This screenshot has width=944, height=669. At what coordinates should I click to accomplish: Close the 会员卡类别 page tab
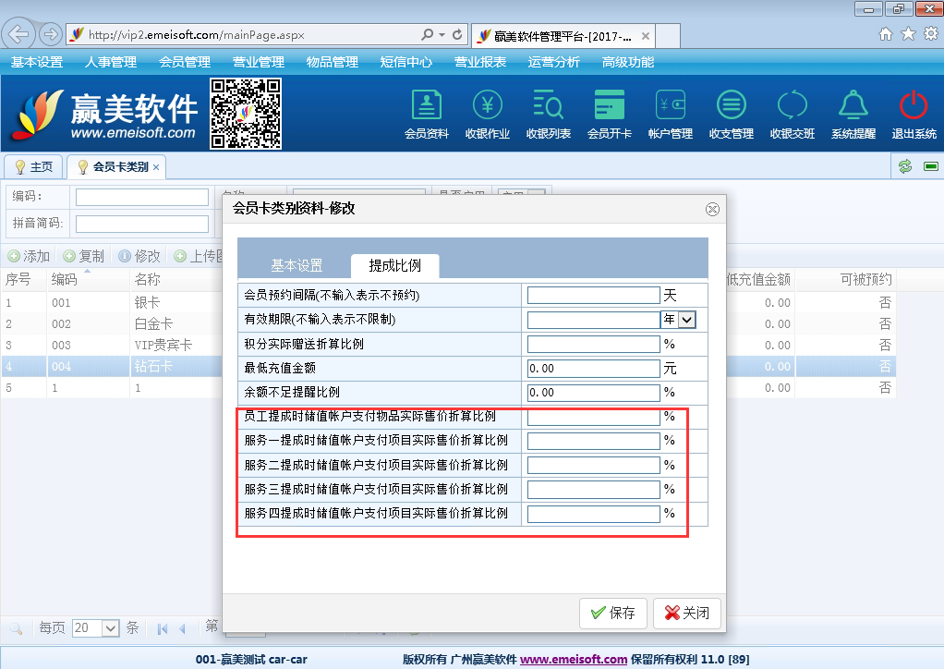point(156,167)
